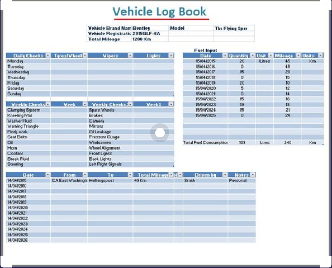Screen dimensions: 332x268
Task: Expand the Units column filter dropdown
Action: pyautogui.click(x=320, y=56)
